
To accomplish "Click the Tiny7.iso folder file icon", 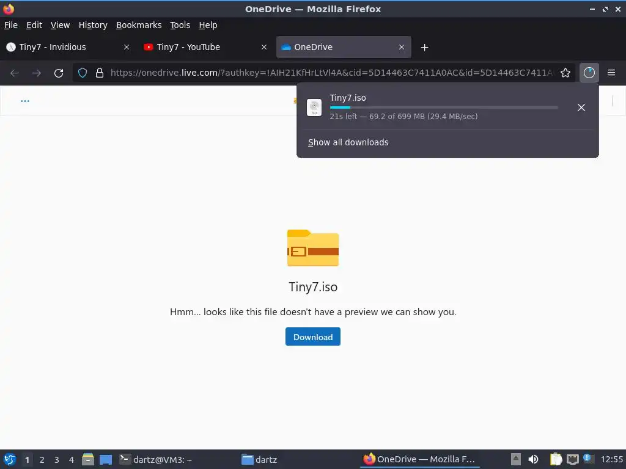I will pos(313,248).
